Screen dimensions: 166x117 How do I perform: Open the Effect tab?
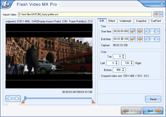click(x=112, y=21)
